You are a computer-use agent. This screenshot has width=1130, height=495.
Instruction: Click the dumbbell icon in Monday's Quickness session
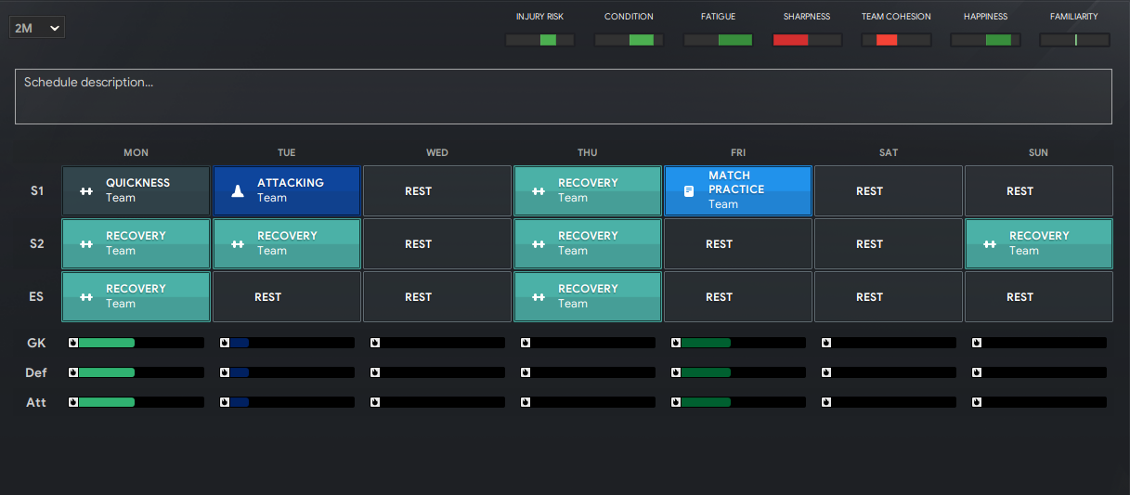86,191
